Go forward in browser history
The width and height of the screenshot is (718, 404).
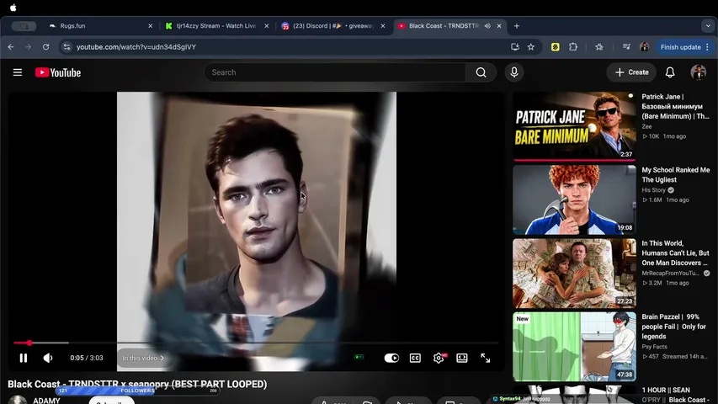pos(29,47)
